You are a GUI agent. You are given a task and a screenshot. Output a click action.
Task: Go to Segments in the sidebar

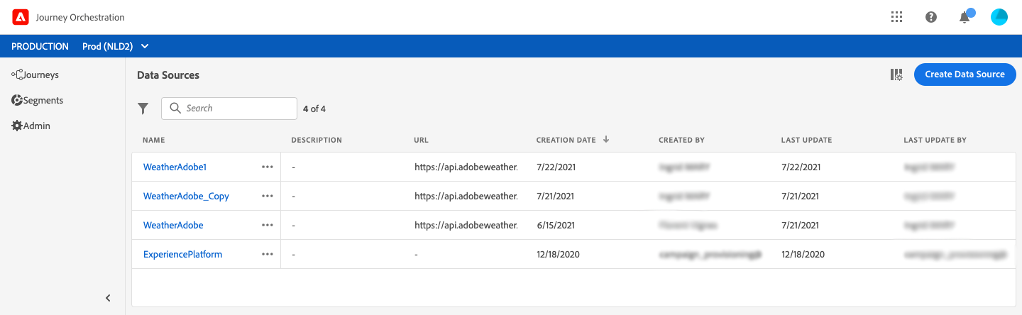(38, 101)
